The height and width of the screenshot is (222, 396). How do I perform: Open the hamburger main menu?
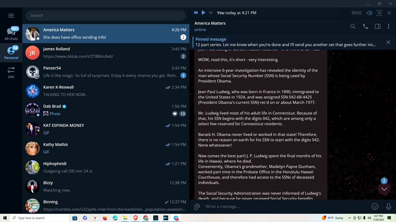[x=11, y=15]
